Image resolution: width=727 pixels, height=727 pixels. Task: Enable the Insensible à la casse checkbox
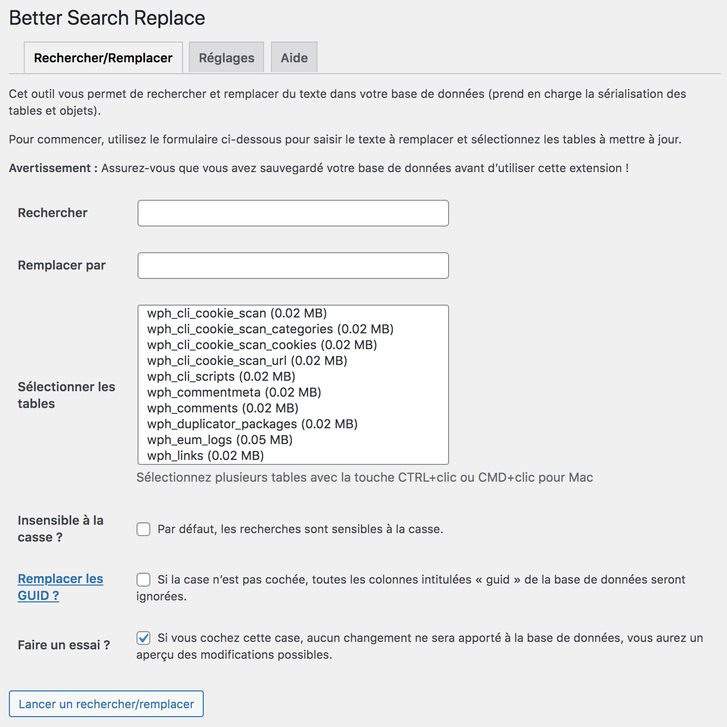pyautogui.click(x=143, y=529)
